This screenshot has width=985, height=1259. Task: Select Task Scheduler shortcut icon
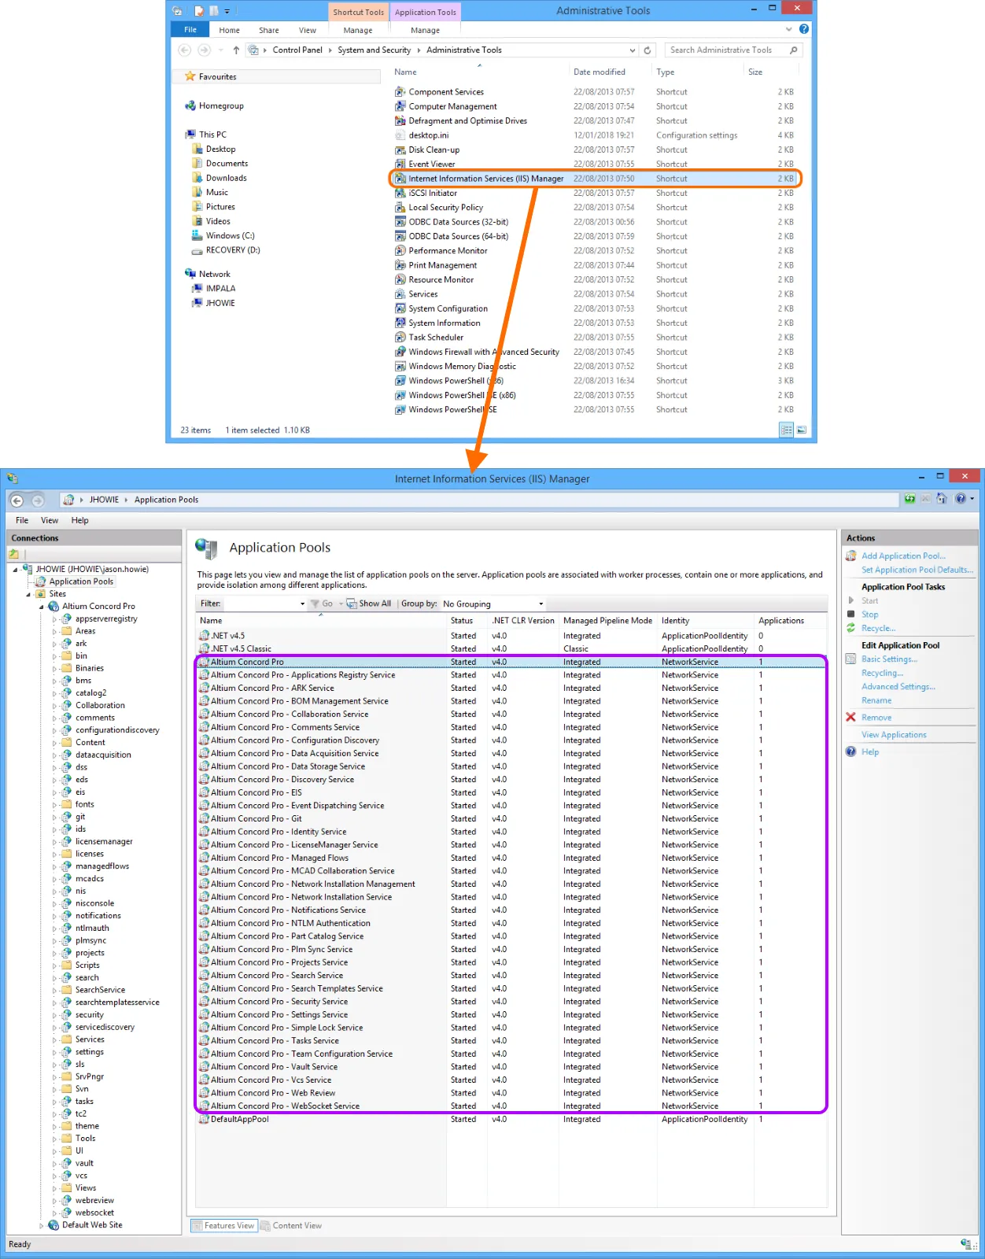[400, 338]
